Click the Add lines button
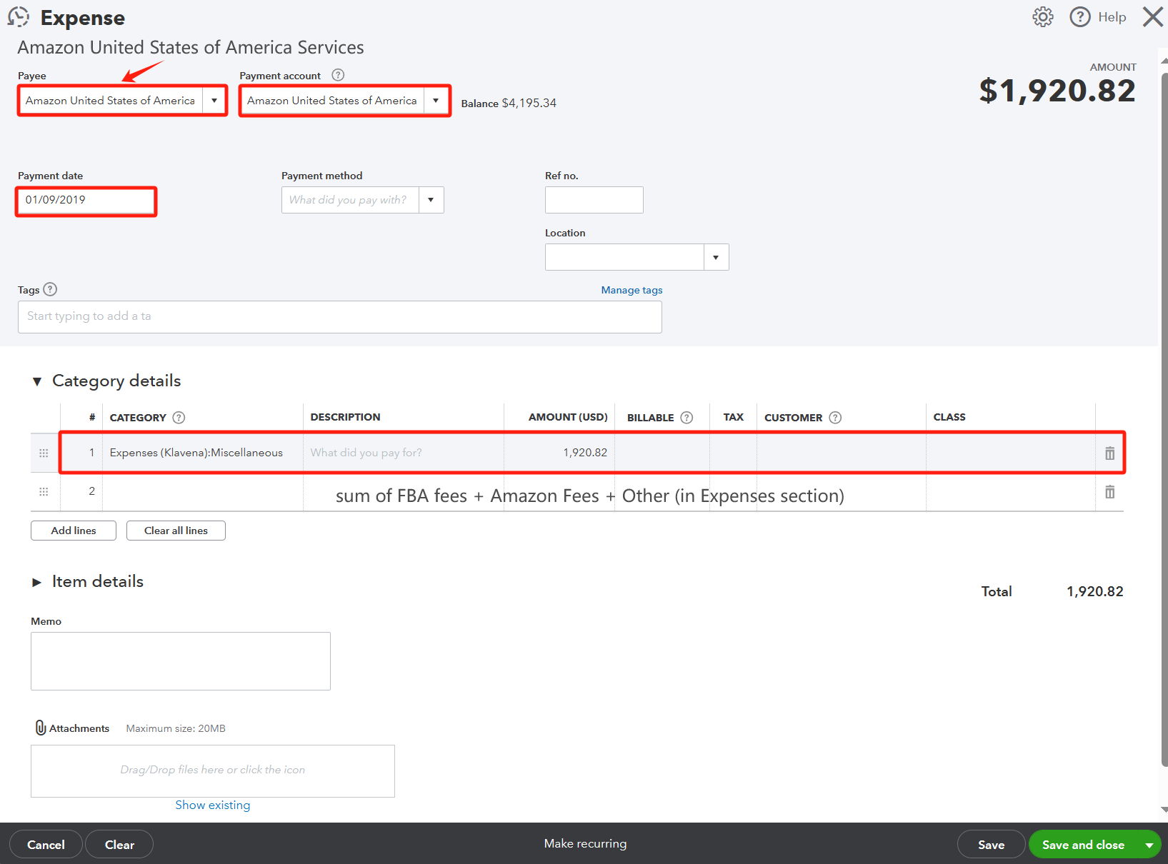This screenshot has width=1168, height=864. [x=74, y=531]
